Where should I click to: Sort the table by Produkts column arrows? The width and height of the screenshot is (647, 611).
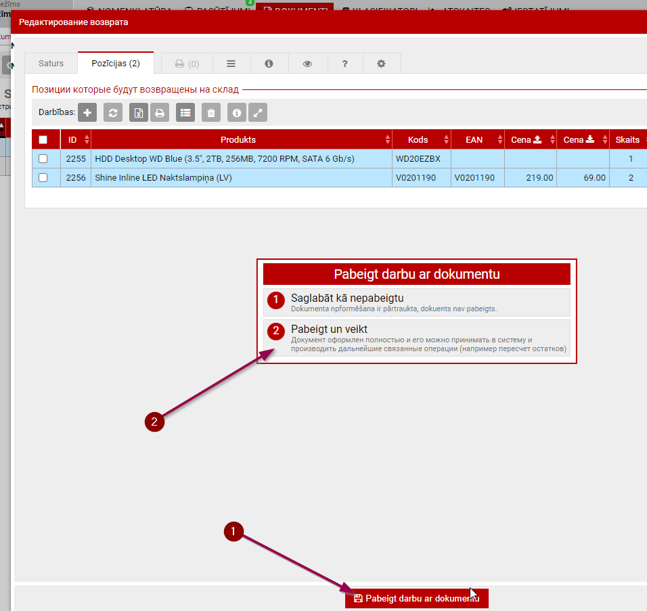[388, 140]
